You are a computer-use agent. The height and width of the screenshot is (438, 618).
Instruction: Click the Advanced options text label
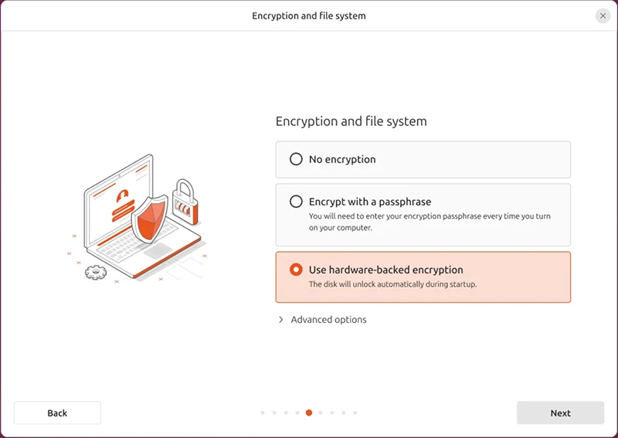pos(328,320)
